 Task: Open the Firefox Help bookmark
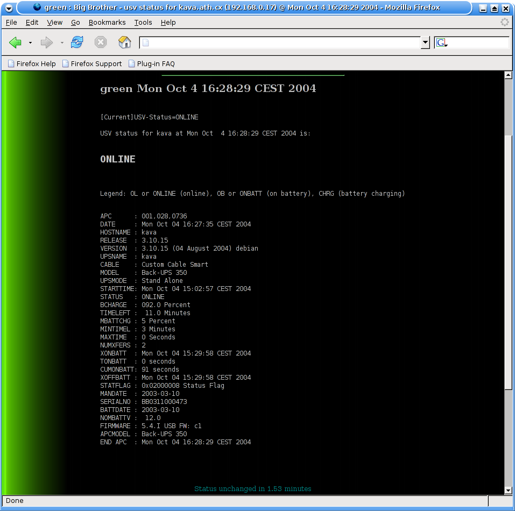pos(32,63)
